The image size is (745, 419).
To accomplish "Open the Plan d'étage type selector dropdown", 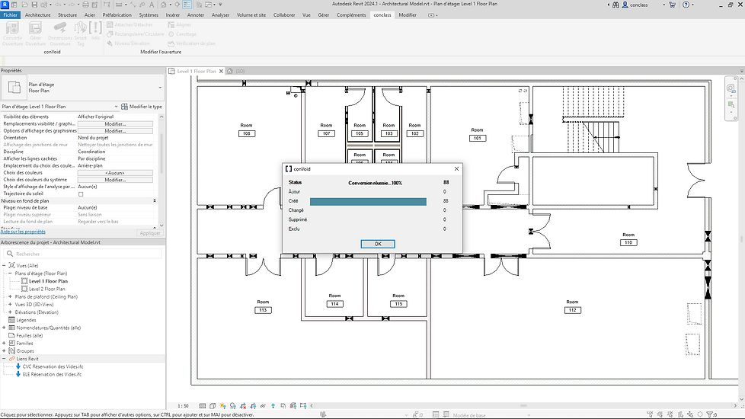I will (x=160, y=88).
